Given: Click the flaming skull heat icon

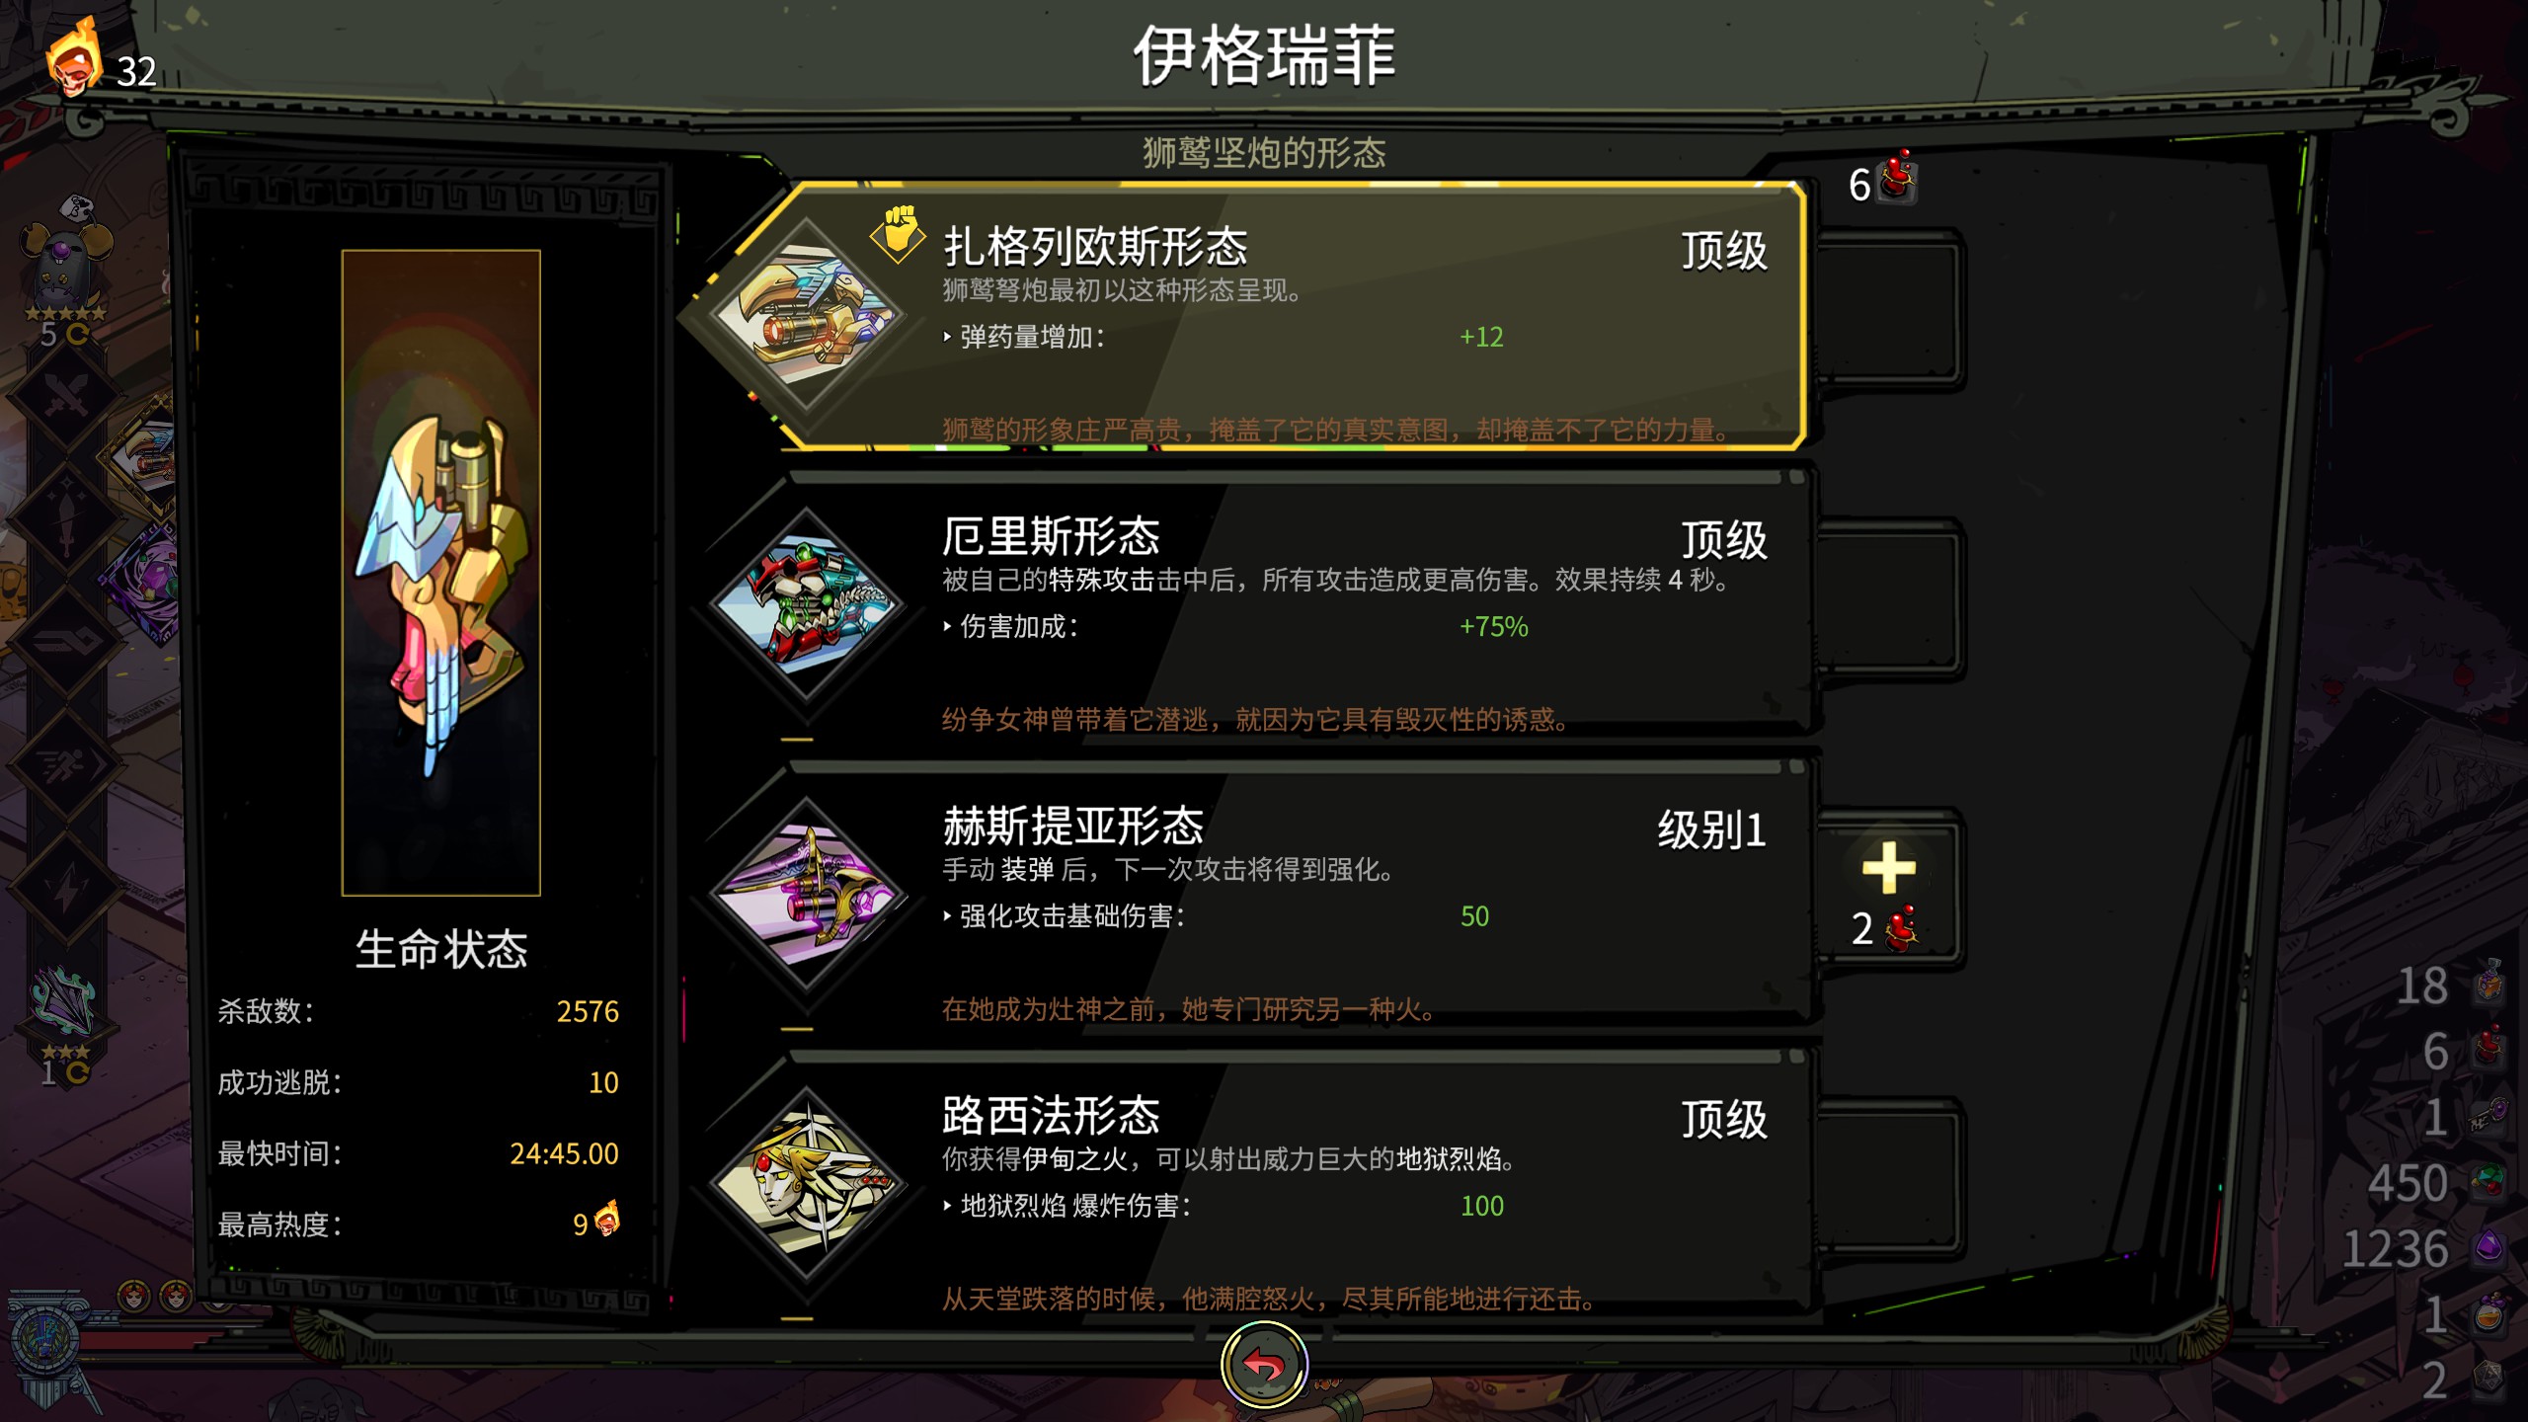Looking at the screenshot, I should tap(74, 59).
